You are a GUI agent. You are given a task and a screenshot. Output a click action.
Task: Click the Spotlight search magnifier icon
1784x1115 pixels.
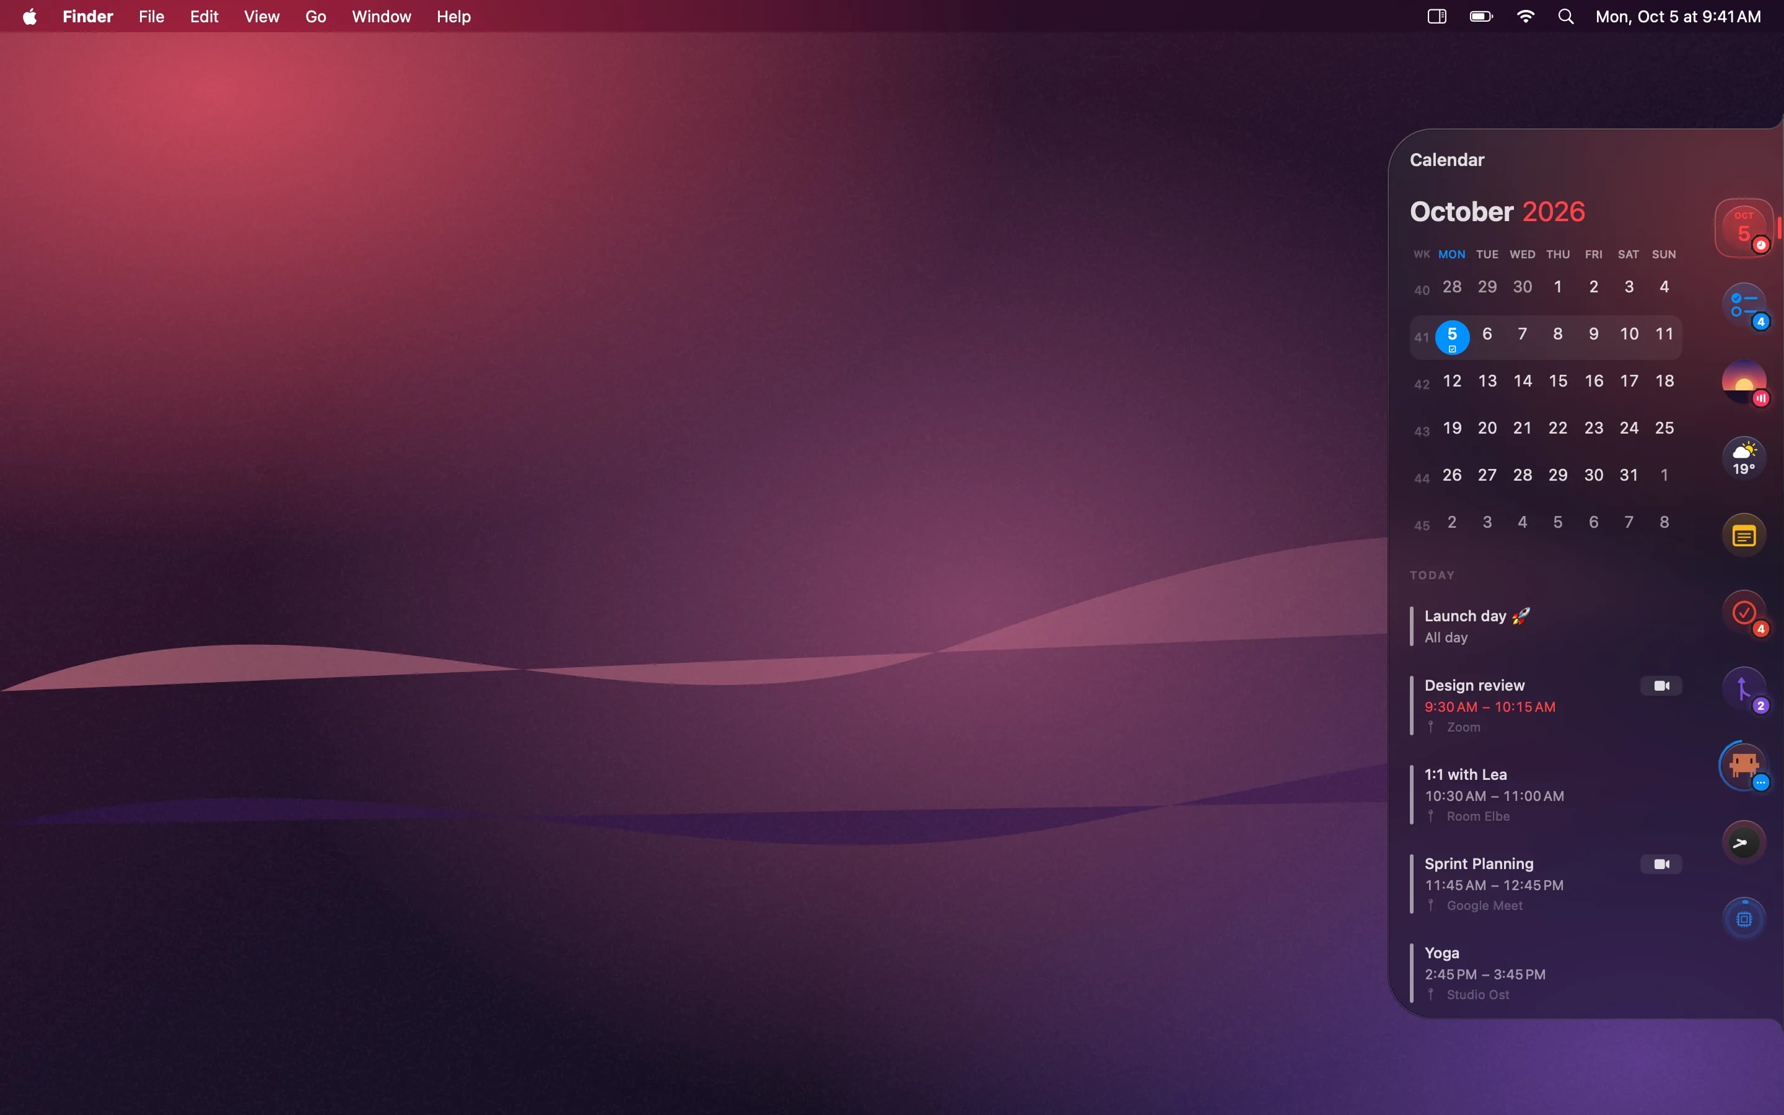[x=1566, y=16]
